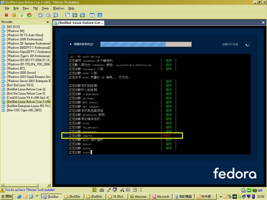This screenshot has height=200, width=267.
Task: Open the Snapshot Manager wrench icon
Action: 56,15
